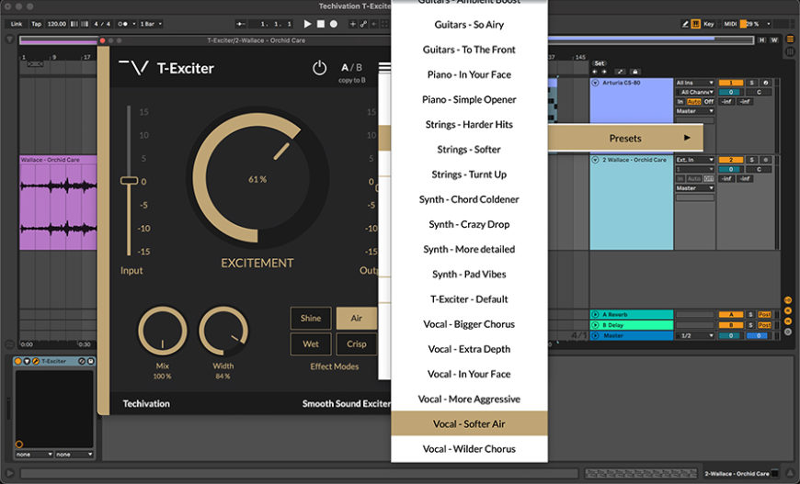Click the arrangement Record button
Screen dimensions: 800x484
pos(333,24)
